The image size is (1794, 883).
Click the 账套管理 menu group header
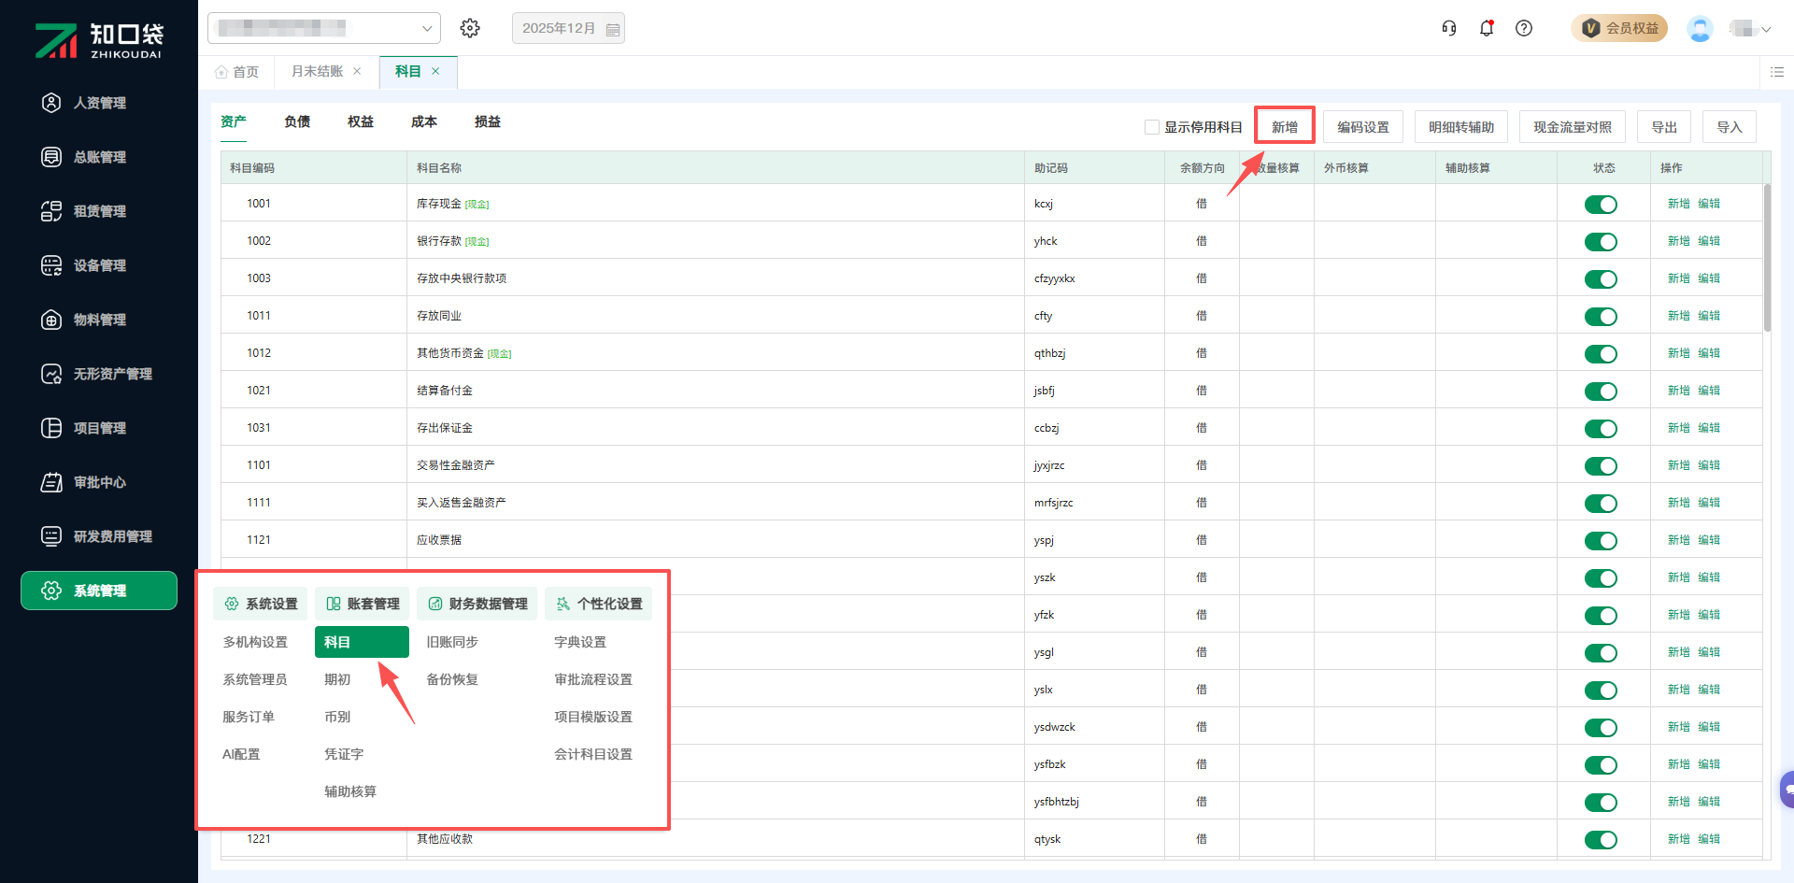pyautogui.click(x=362, y=604)
